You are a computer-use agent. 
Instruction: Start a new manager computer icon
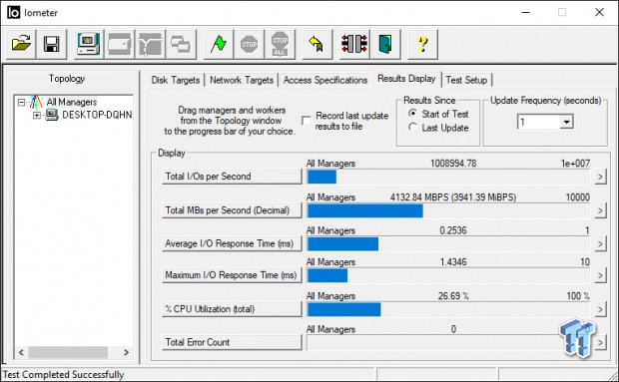[x=89, y=44]
